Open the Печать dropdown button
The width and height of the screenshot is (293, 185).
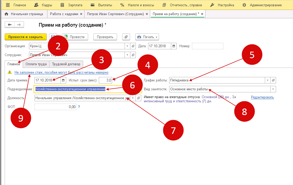point(147,37)
